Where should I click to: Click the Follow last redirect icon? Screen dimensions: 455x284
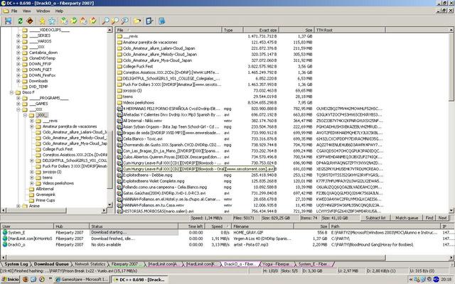click(x=30, y=21)
